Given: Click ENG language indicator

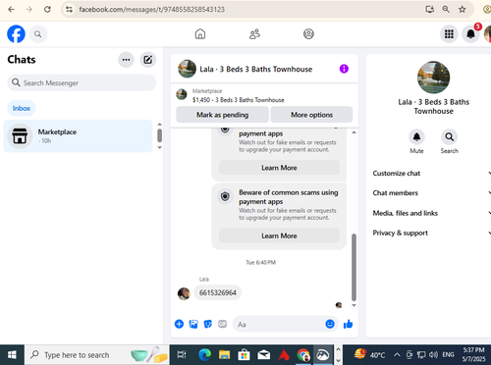Looking at the screenshot, I should 448,355.
